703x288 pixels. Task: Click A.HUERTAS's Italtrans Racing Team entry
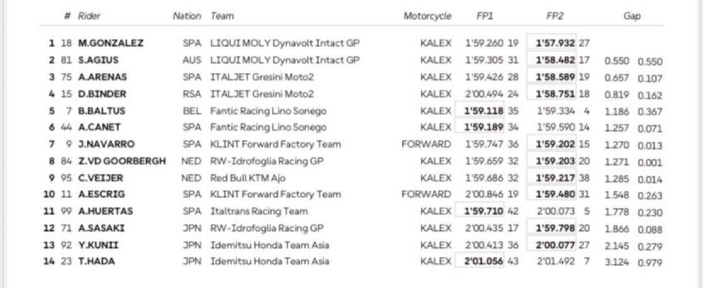coord(259,211)
